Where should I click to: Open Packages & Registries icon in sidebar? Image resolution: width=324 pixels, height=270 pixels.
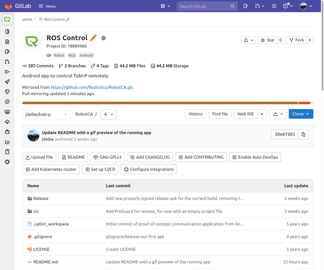pyautogui.click(x=7, y=132)
